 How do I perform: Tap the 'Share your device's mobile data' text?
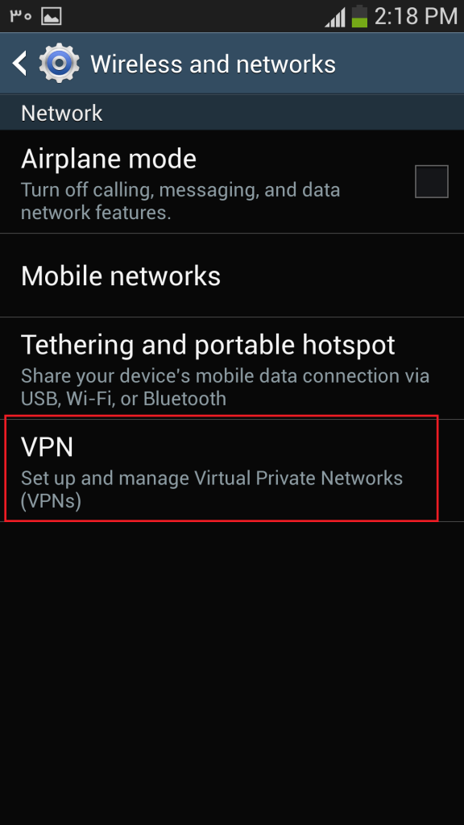[x=226, y=388]
